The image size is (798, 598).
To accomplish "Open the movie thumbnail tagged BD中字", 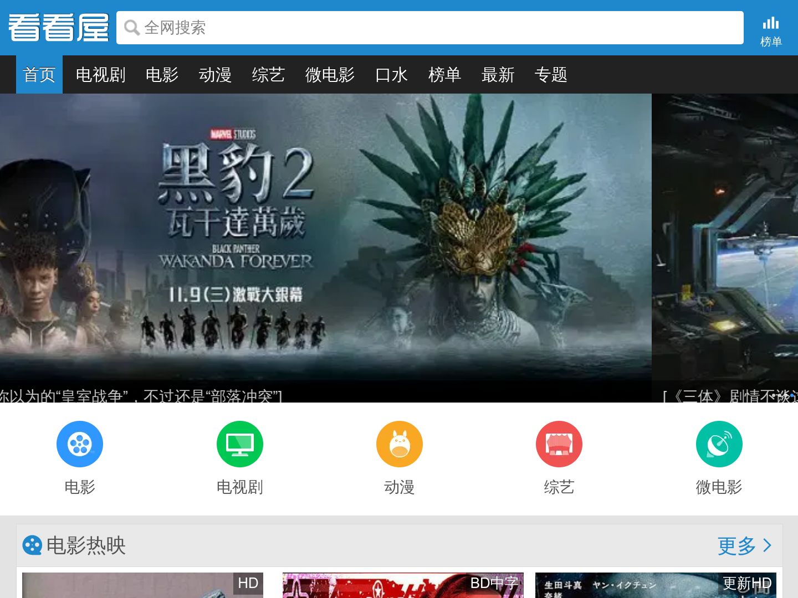I will point(403,585).
